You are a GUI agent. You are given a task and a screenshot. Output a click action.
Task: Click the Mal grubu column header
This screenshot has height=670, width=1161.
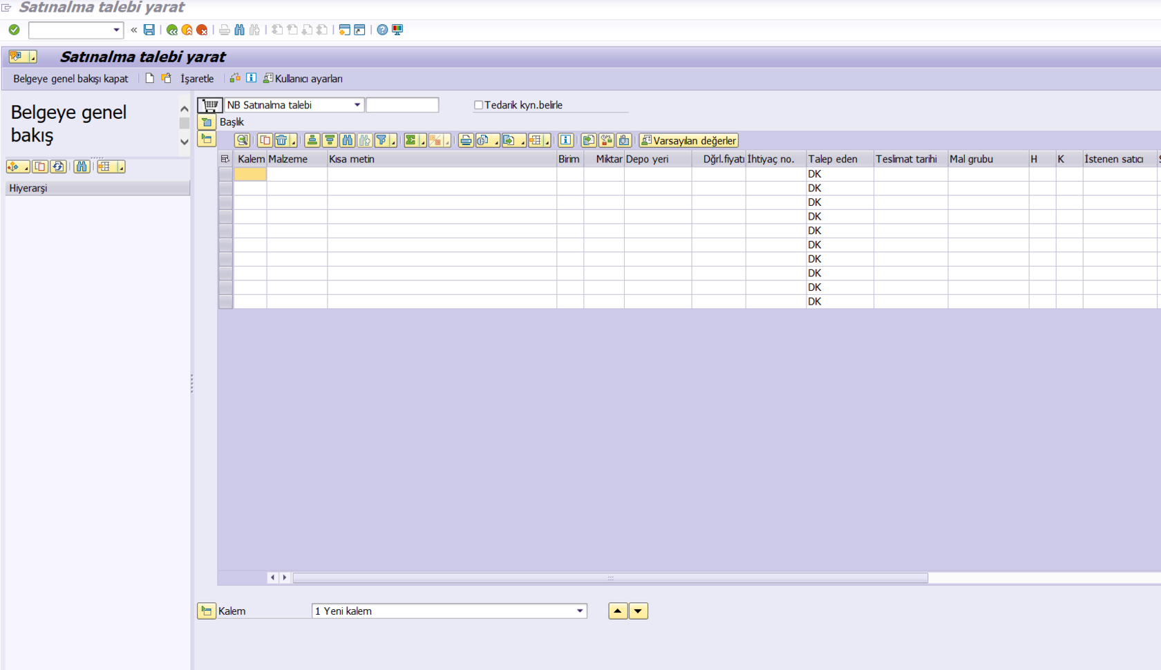pos(988,159)
